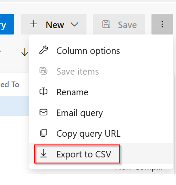
Task: Select Export to CSV menu item
Action: [x=101, y=154]
